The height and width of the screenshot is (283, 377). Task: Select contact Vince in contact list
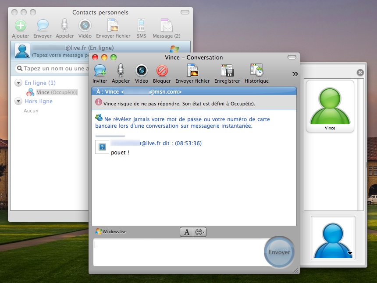tap(43, 92)
